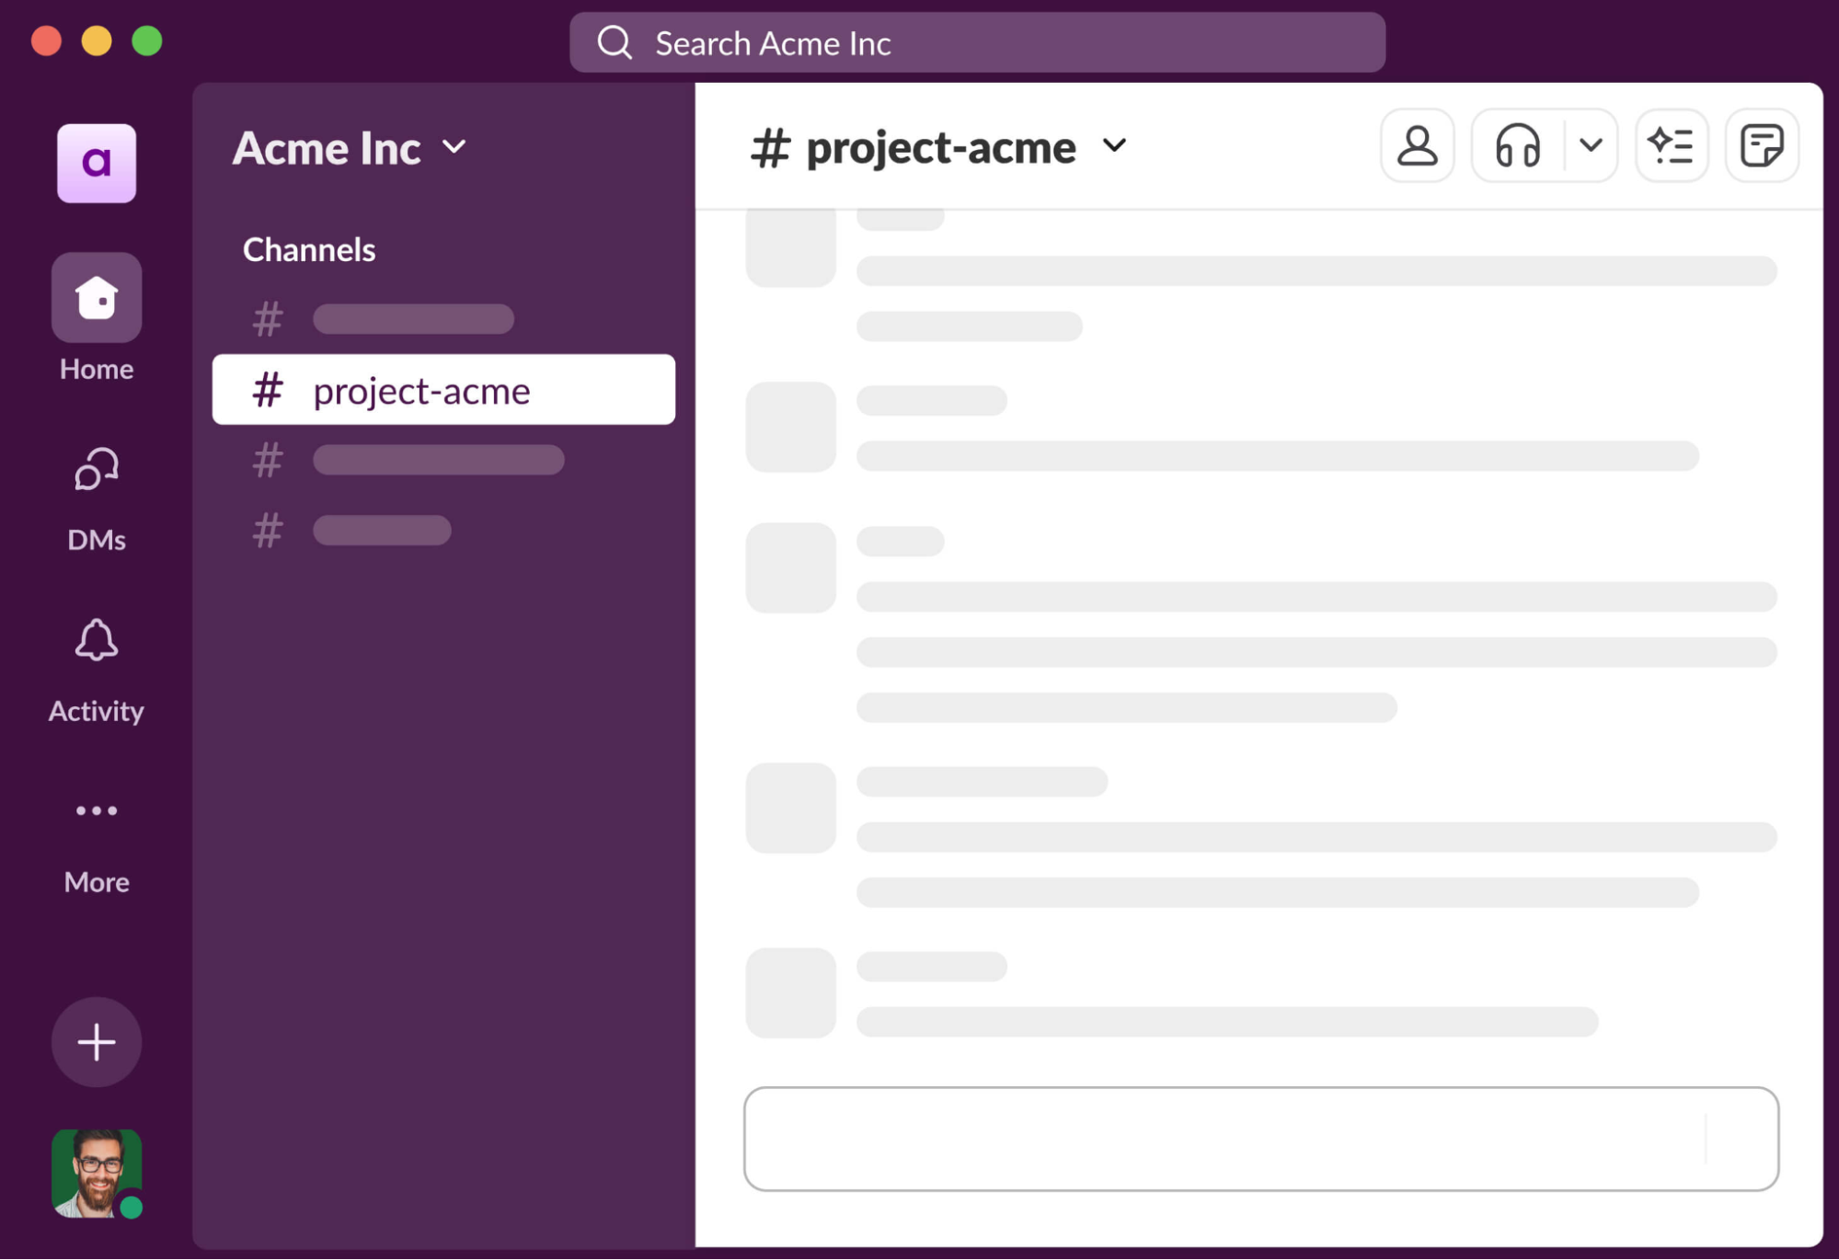Click the Add new workspace button

click(97, 1042)
